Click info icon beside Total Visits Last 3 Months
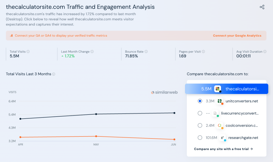 click(x=54, y=74)
